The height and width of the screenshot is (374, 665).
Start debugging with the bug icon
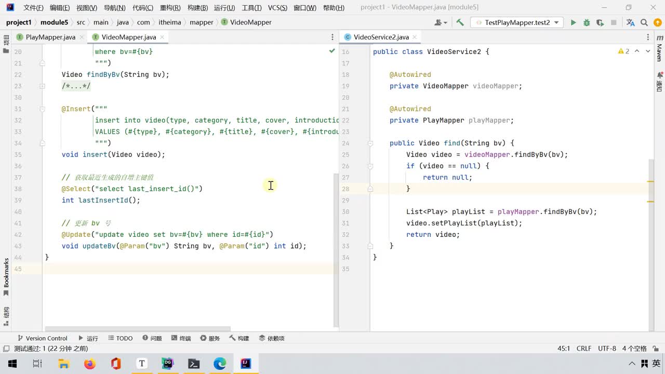[x=587, y=22]
